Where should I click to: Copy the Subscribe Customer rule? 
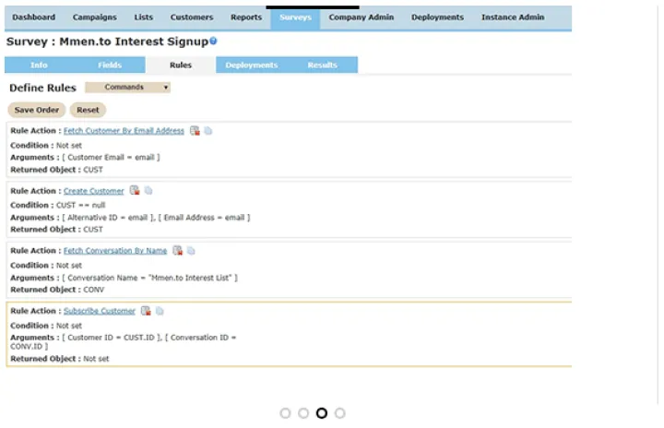pyautogui.click(x=160, y=311)
